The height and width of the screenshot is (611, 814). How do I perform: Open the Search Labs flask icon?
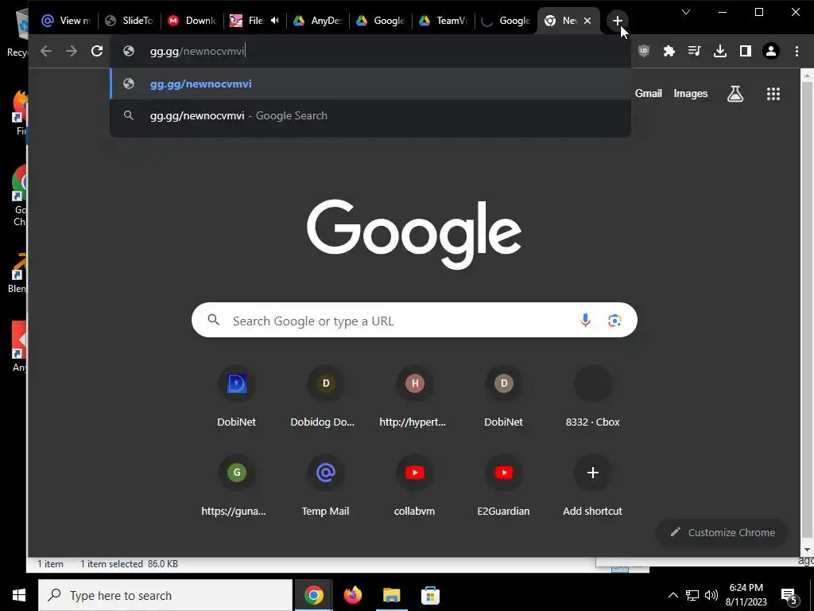coord(735,94)
